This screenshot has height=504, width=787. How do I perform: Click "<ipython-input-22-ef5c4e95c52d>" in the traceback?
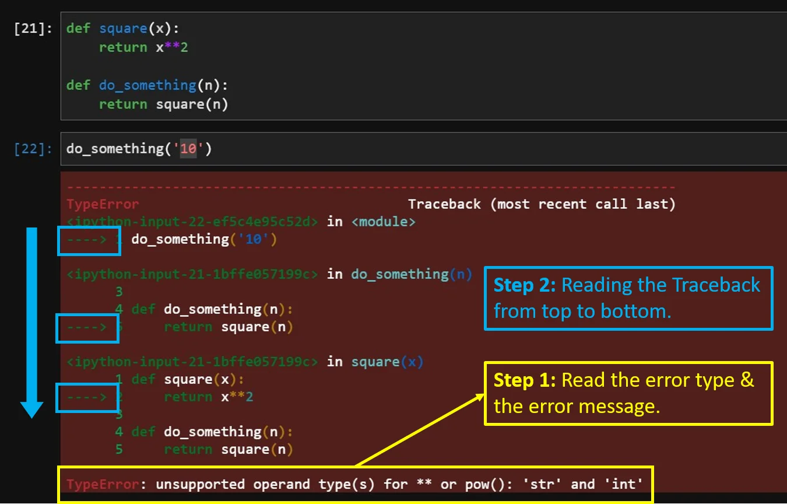(192, 222)
